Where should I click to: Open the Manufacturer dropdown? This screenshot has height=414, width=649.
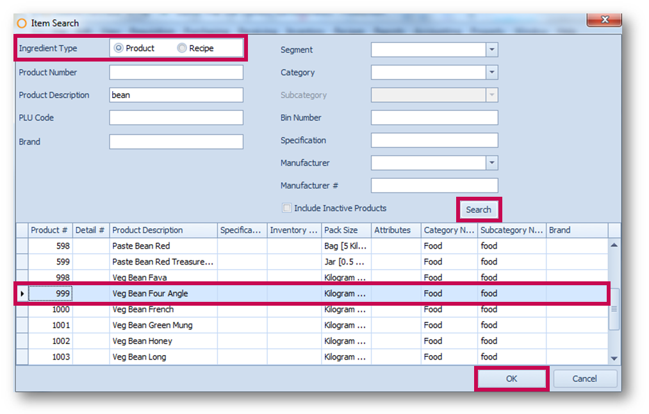pyautogui.click(x=491, y=163)
